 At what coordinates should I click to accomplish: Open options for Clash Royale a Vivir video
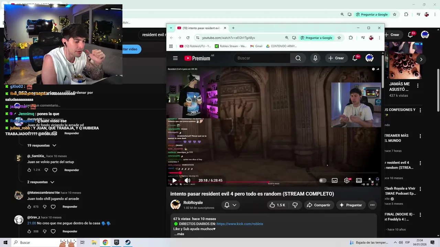(420, 189)
